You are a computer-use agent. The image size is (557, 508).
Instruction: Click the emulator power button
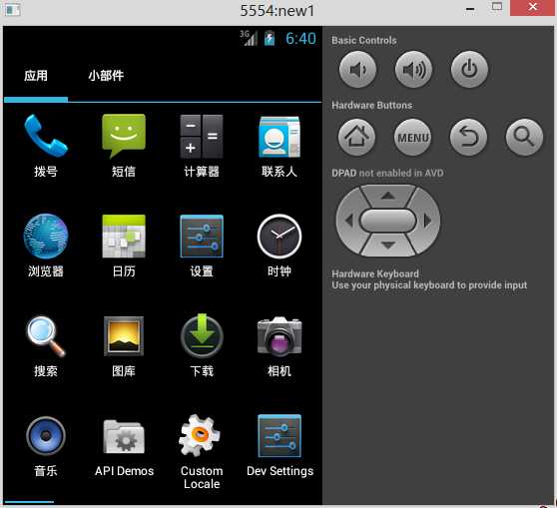(469, 69)
